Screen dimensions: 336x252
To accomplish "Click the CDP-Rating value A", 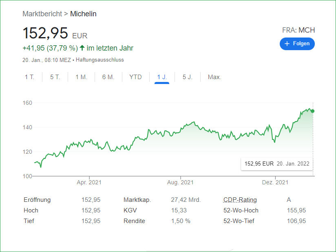I will [x=289, y=200].
